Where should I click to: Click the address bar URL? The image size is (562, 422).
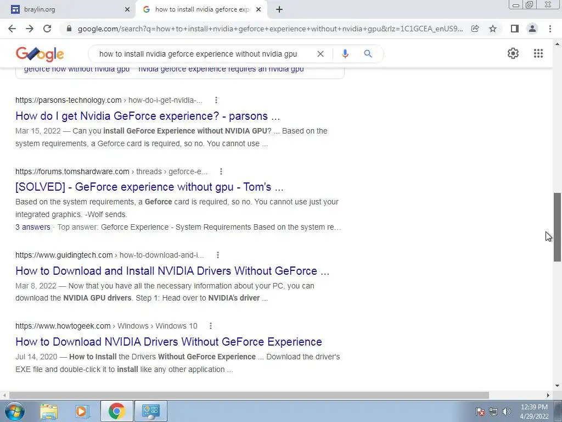click(270, 29)
